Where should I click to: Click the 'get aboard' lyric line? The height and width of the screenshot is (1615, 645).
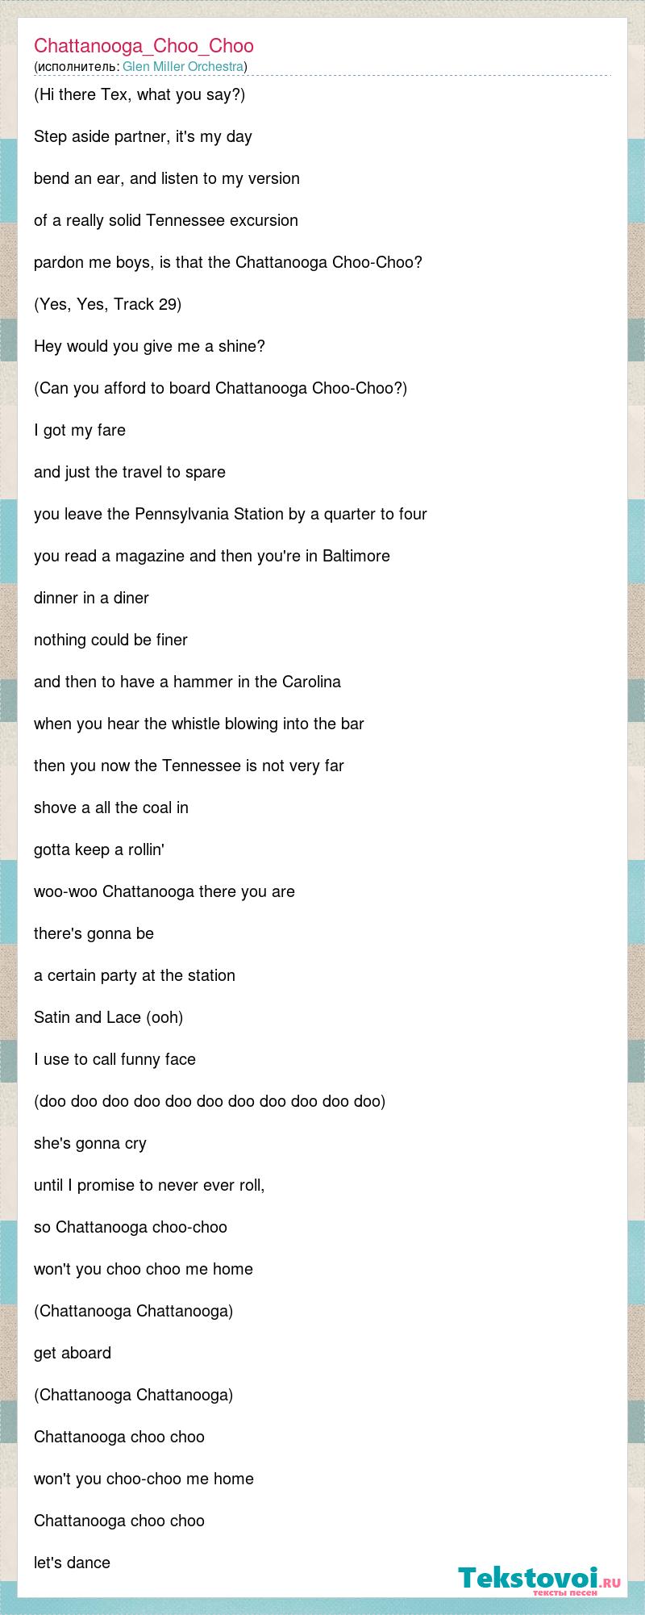coord(73,1354)
